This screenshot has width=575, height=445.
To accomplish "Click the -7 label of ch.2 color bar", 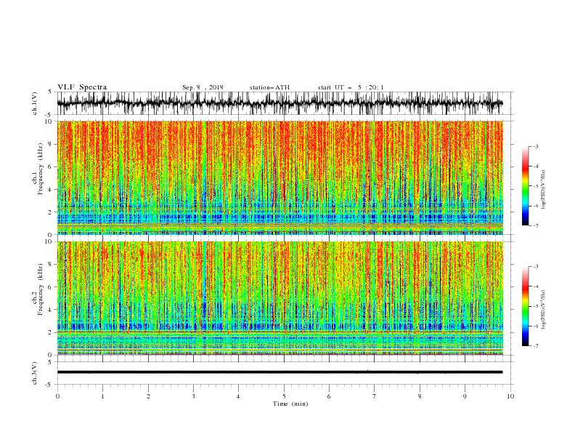I will click(x=535, y=346).
